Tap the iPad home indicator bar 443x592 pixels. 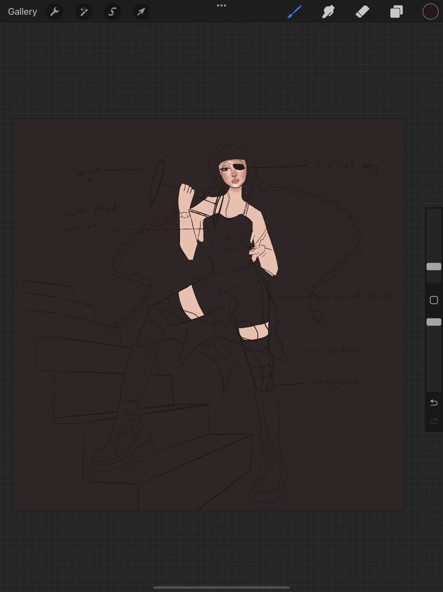point(221,588)
